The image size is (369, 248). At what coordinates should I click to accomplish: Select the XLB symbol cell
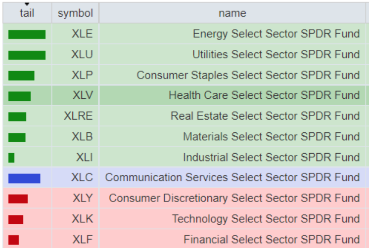click(x=82, y=136)
